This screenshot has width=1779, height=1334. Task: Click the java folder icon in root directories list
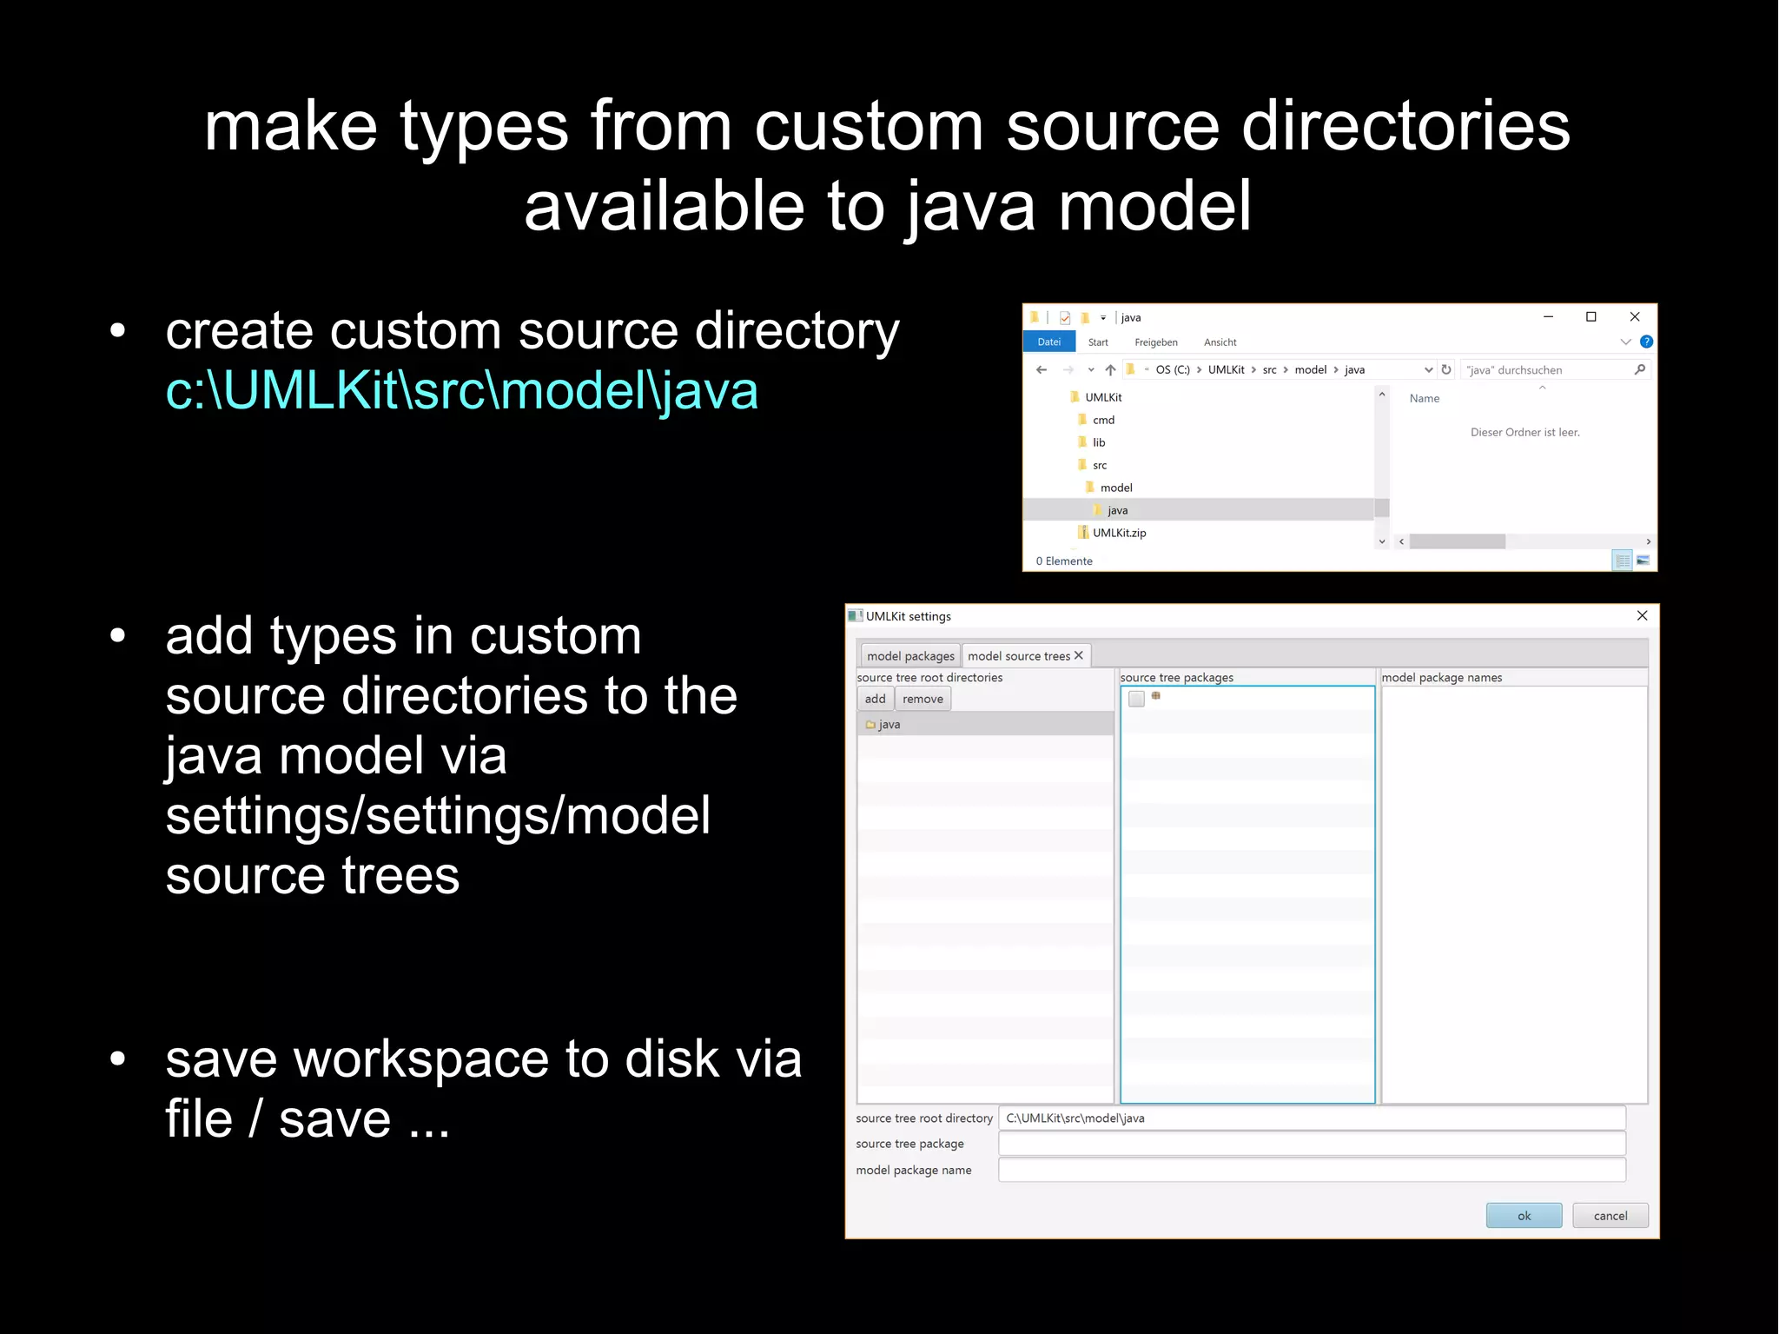870,724
